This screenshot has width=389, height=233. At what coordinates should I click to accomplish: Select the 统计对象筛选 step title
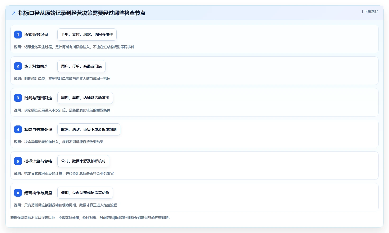pos(36,66)
